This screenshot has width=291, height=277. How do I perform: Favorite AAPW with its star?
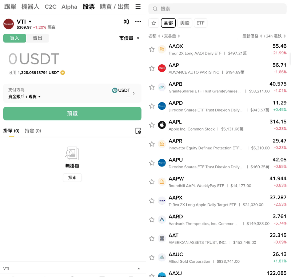click(152, 182)
